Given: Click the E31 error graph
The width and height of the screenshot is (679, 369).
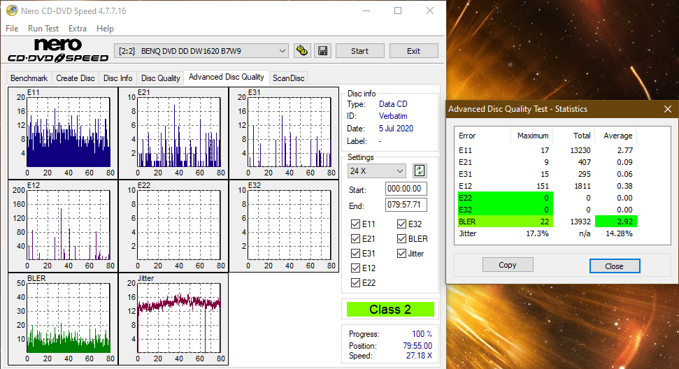Looking at the screenshot, I should point(284,133).
